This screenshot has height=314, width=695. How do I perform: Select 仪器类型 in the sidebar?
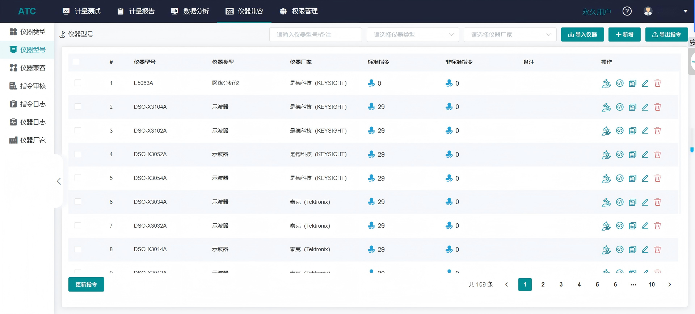[x=27, y=32]
